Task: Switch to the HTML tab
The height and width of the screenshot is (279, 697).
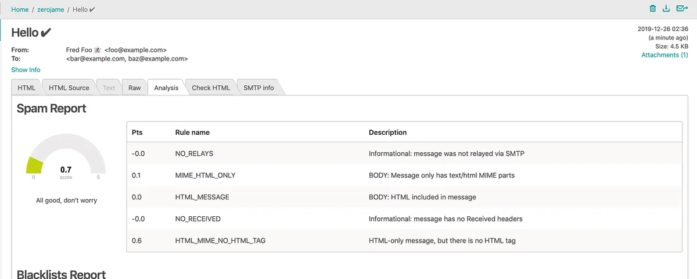Action: click(x=27, y=88)
